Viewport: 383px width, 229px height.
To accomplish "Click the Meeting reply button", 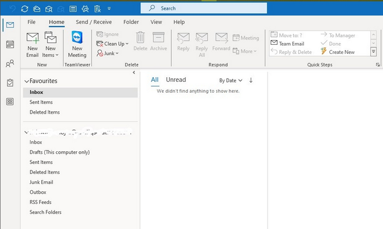I will 246,38.
